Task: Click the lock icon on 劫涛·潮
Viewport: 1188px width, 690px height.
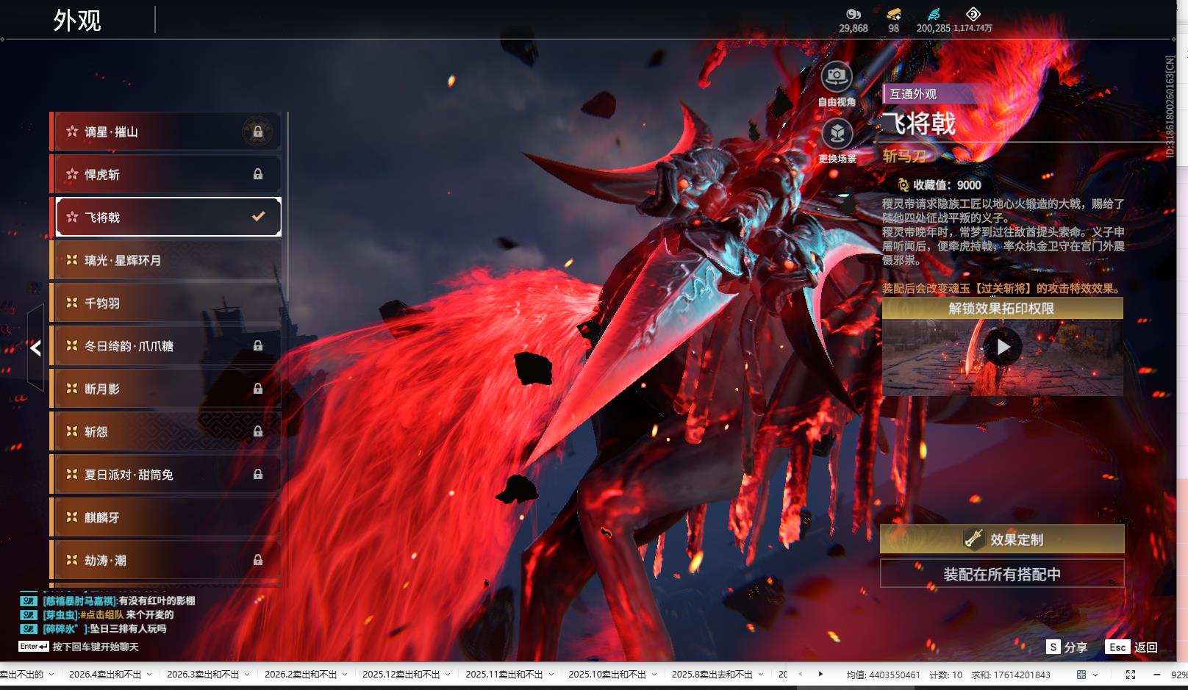Action: 258,560
